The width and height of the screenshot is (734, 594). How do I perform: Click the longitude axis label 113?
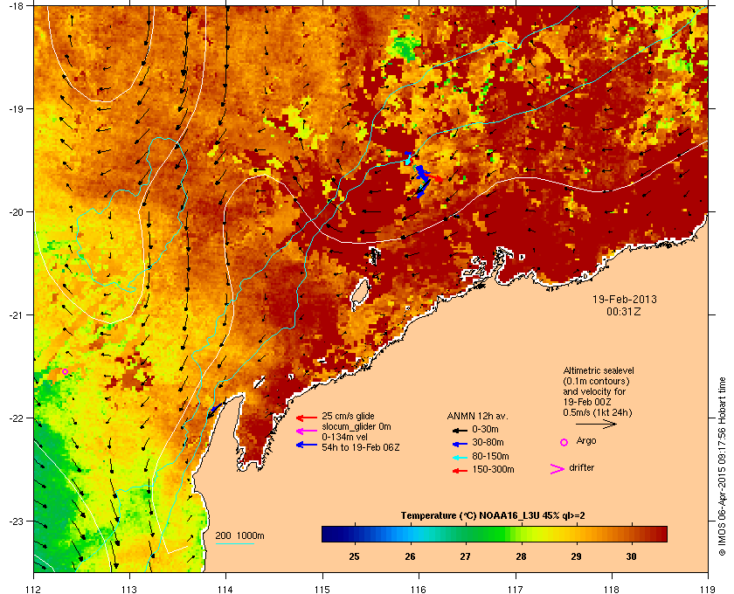(129, 590)
